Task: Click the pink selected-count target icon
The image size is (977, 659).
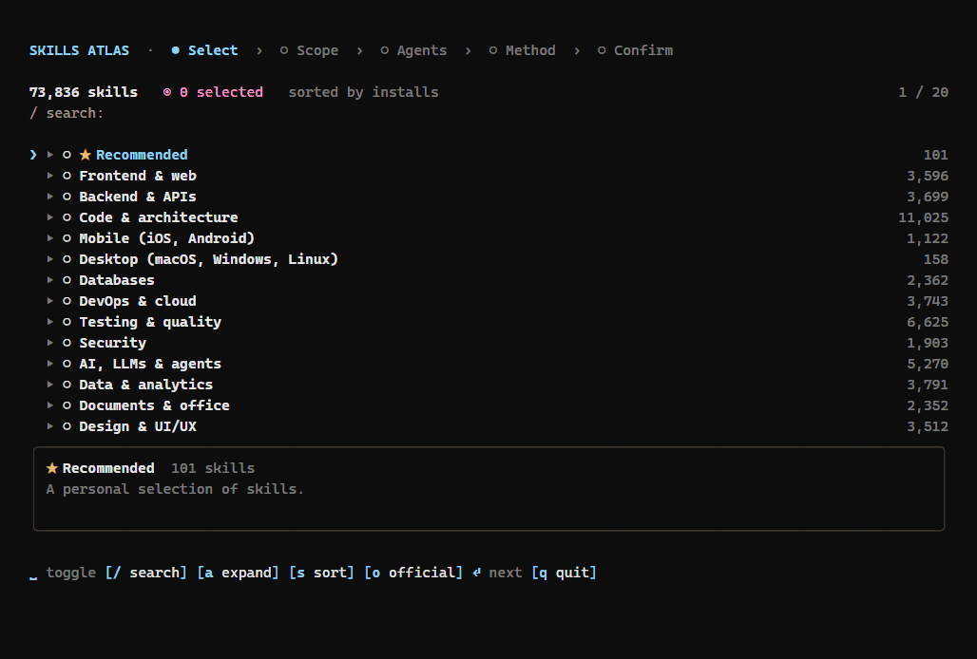Action: pos(167,92)
